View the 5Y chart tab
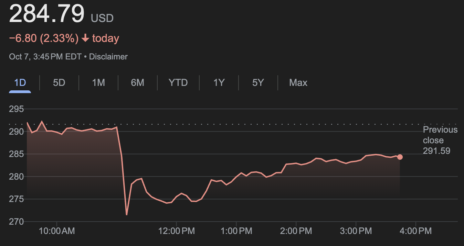The width and height of the screenshot is (464, 246). [258, 83]
